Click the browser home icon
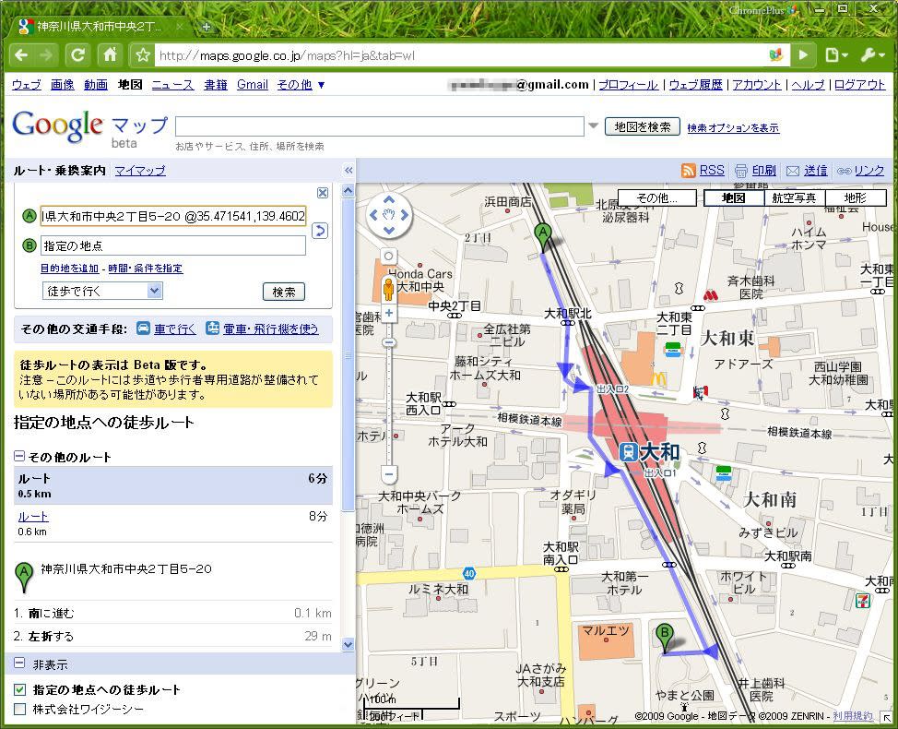 [x=110, y=55]
